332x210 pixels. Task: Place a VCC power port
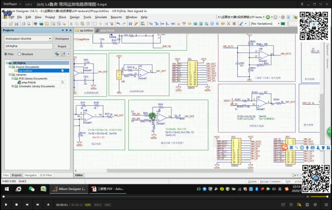coord(184,24)
